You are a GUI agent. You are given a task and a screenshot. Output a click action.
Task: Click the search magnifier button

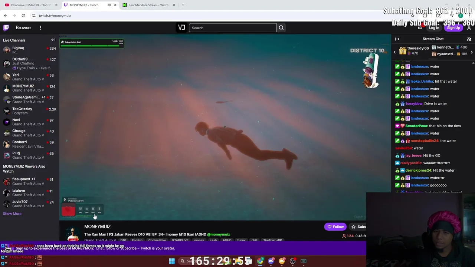[281, 28]
